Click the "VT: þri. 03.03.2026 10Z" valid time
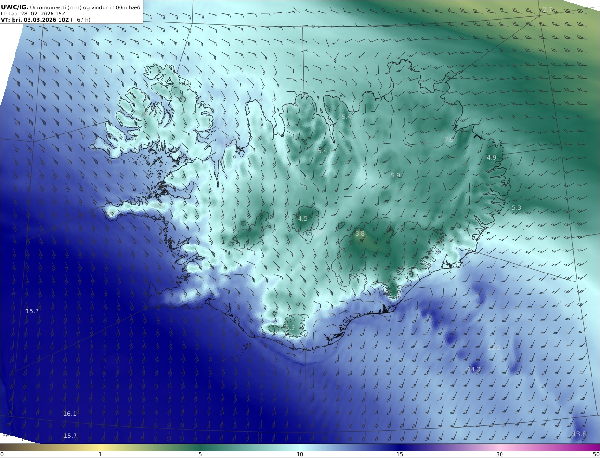The width and height of the screenshot is (600, 458). coord(35,20)
